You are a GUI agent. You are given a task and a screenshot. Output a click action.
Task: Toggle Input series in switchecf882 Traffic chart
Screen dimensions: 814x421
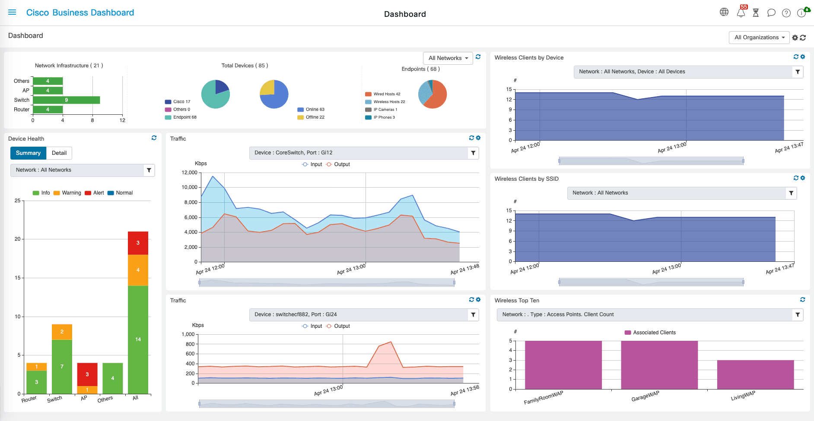tap(312, 326)
